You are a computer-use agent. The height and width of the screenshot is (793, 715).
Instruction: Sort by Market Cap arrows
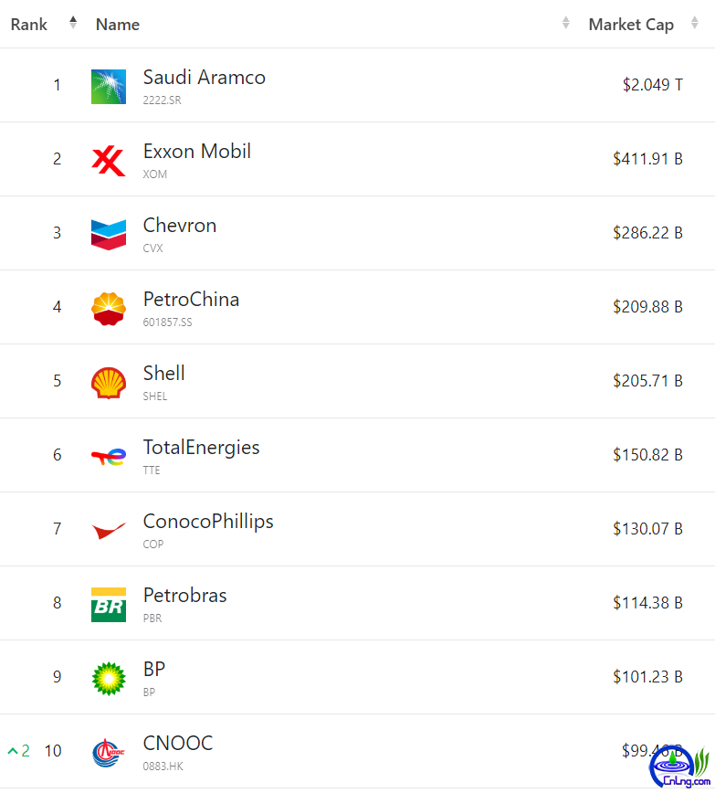click(695, 23)
